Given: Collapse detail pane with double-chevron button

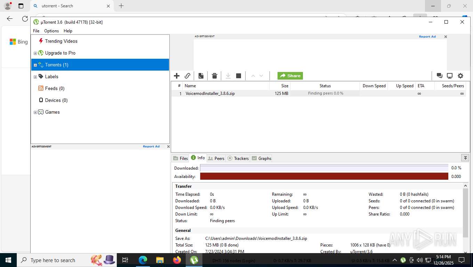Looking at the screenshot, I should [465, 158].
